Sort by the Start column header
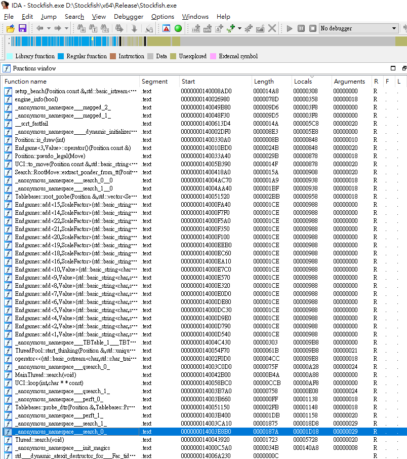Viewport: 407px width, 459px height. 215,82
